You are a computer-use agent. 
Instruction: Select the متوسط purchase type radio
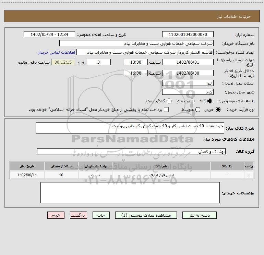point(198,110)
